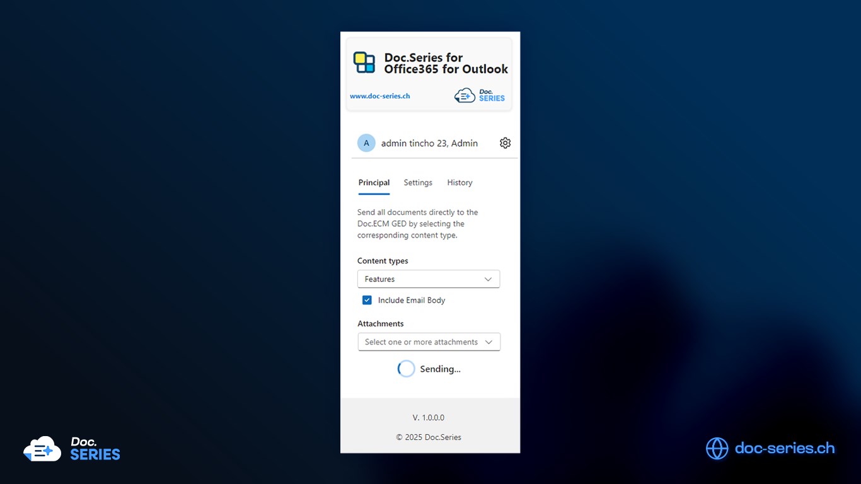Viewport: 861px width, 484px height.
Task: Switch to the Principal tab
Action: click(374, 183)
